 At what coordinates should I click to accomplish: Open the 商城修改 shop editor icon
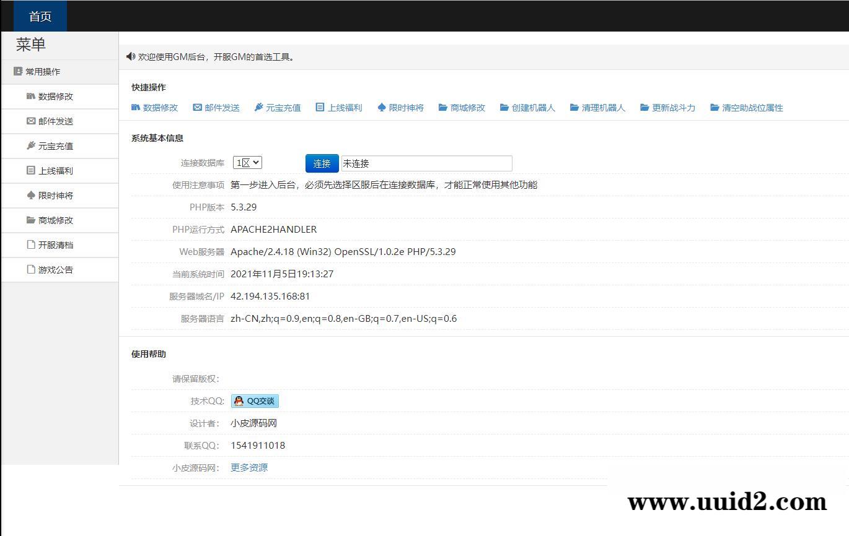(461, 107)
